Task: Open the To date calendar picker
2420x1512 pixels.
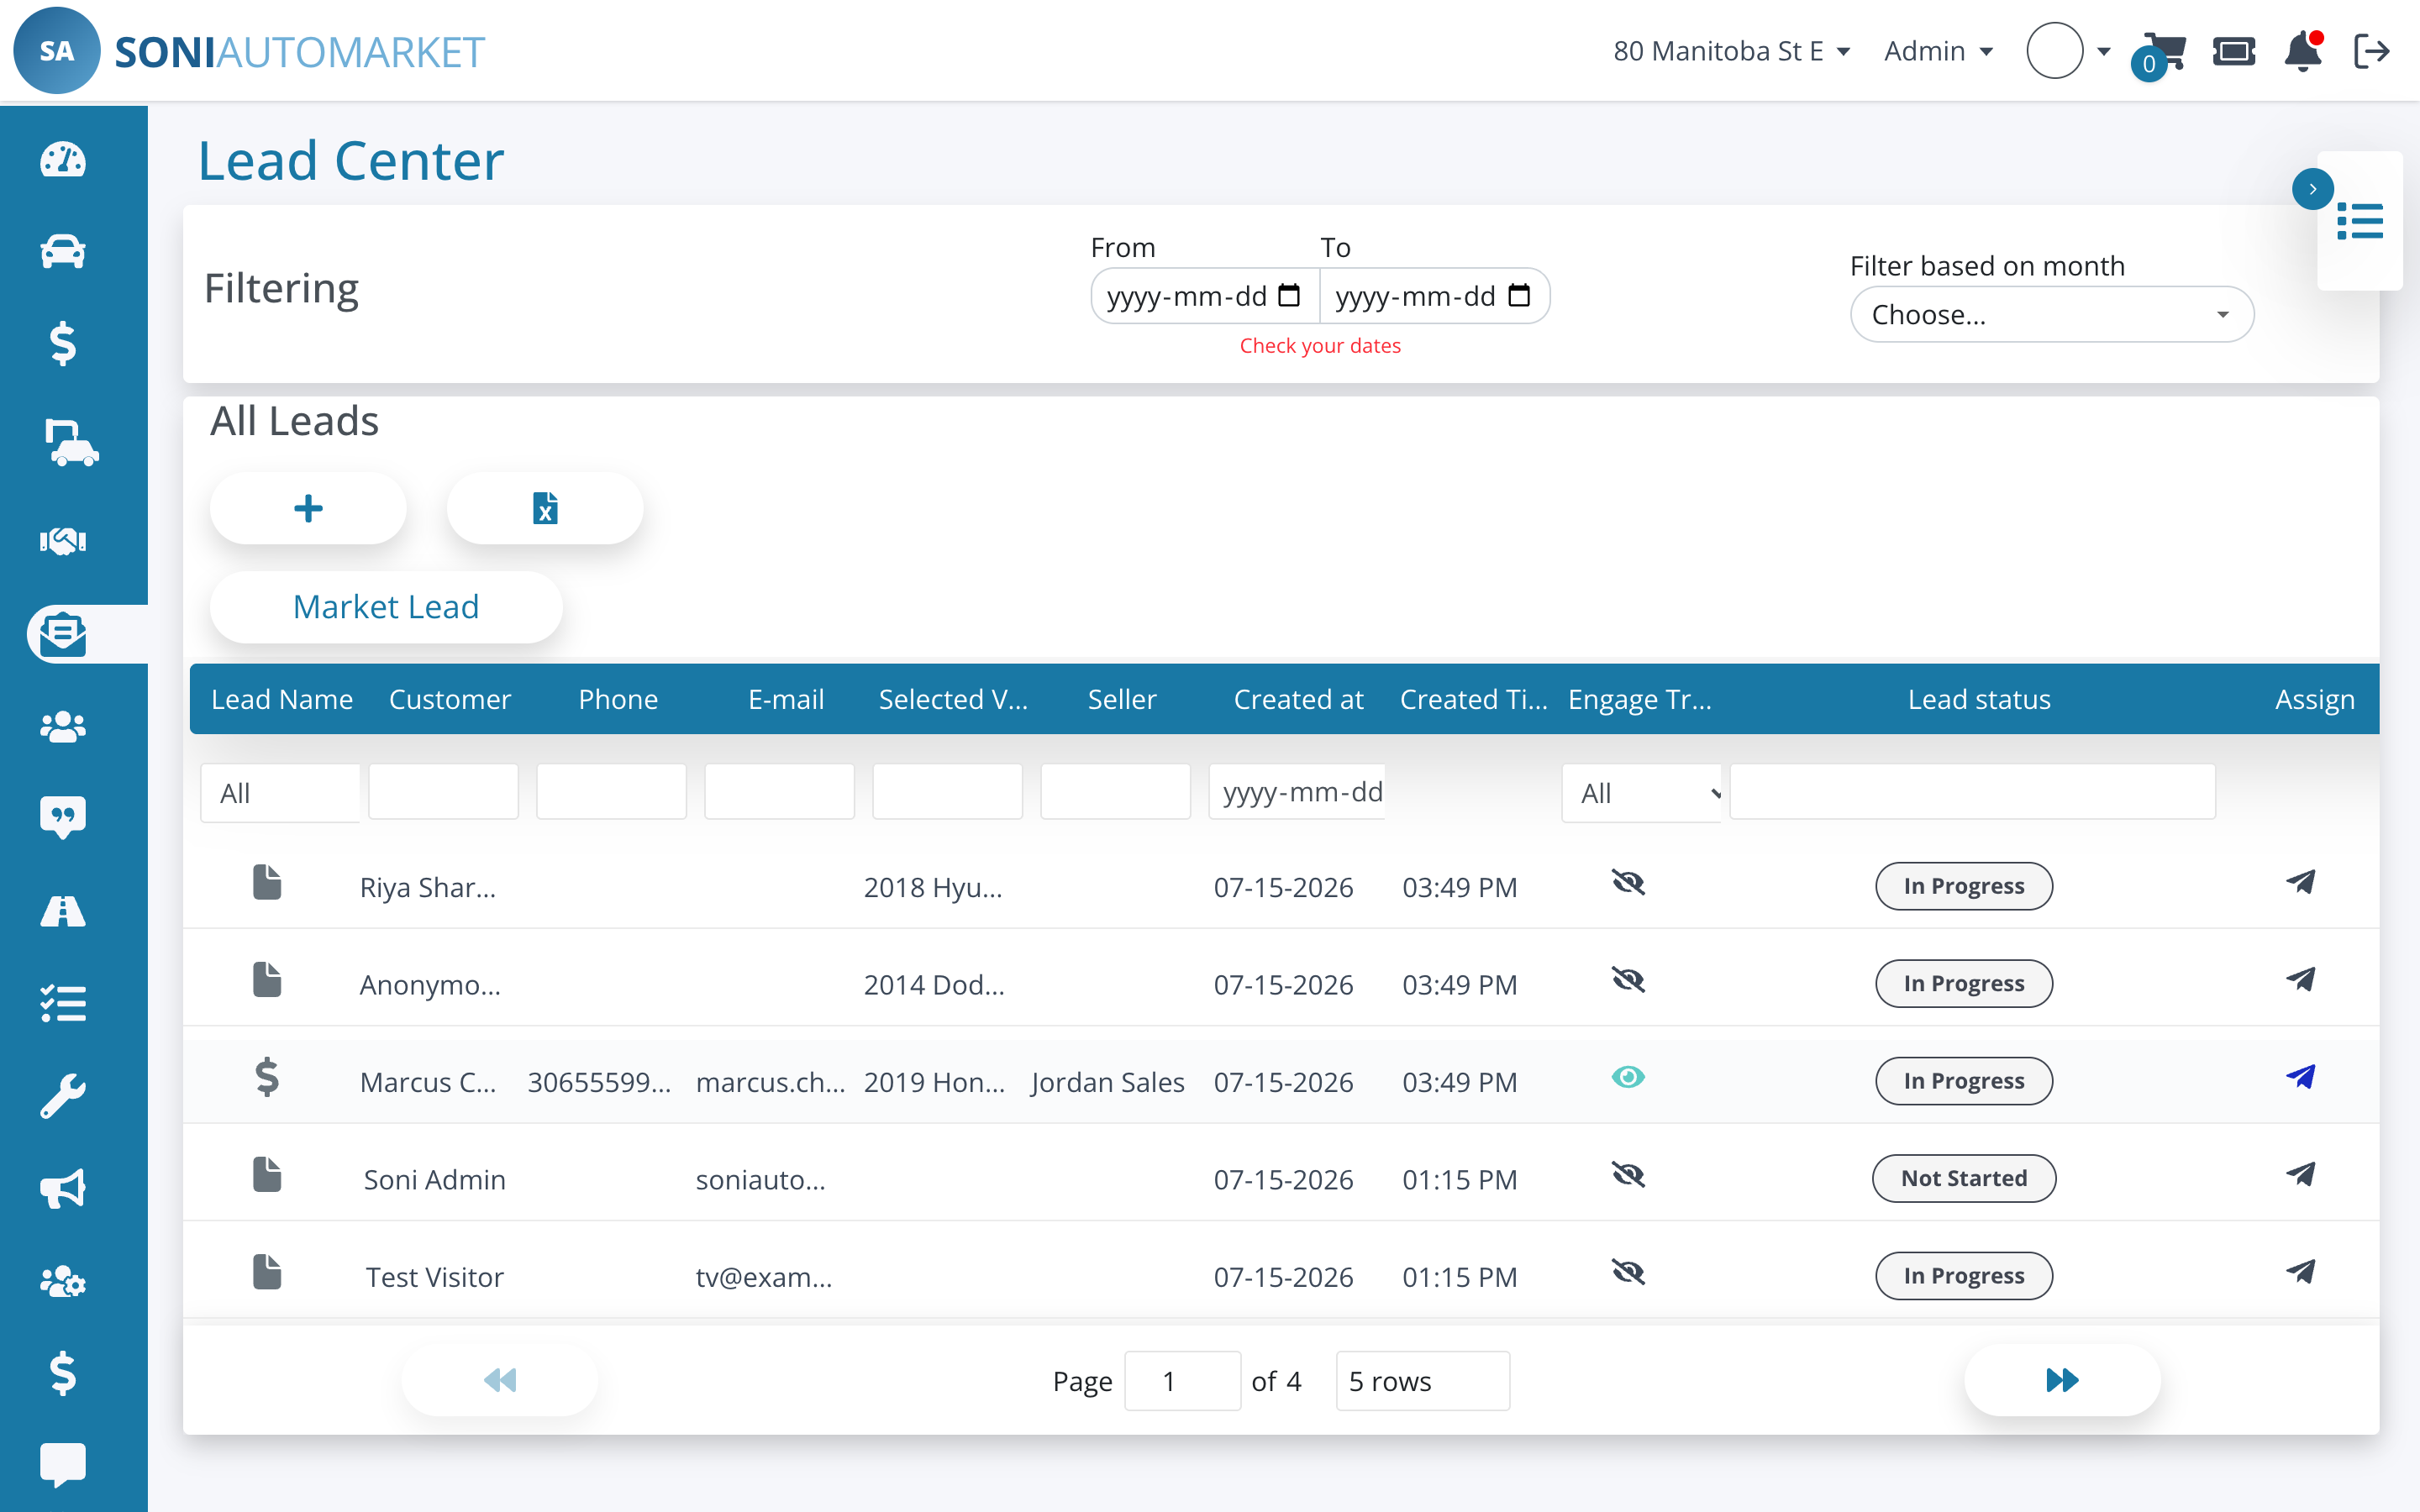Action: pos(1518,296)
